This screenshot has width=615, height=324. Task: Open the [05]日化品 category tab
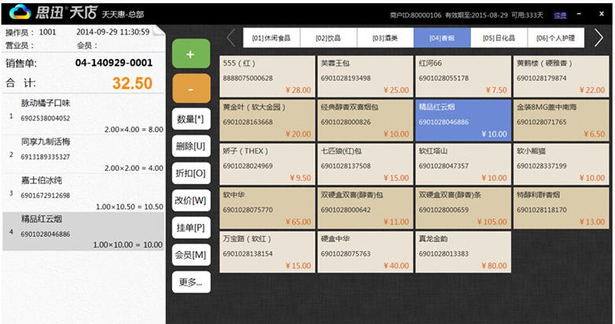(499, 38)
